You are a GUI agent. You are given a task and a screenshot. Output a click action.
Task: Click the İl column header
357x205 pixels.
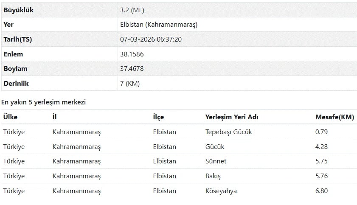tap(54, 117)
